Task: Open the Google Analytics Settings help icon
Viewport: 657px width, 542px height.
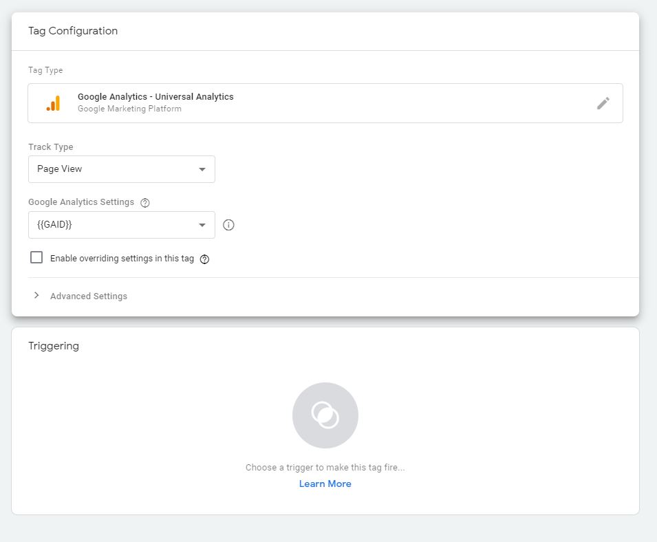Action: [143, 202]
